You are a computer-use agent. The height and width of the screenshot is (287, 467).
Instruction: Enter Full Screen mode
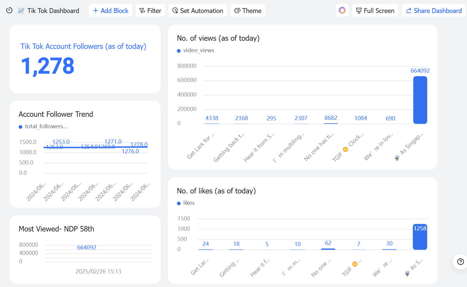coord(375,11)
